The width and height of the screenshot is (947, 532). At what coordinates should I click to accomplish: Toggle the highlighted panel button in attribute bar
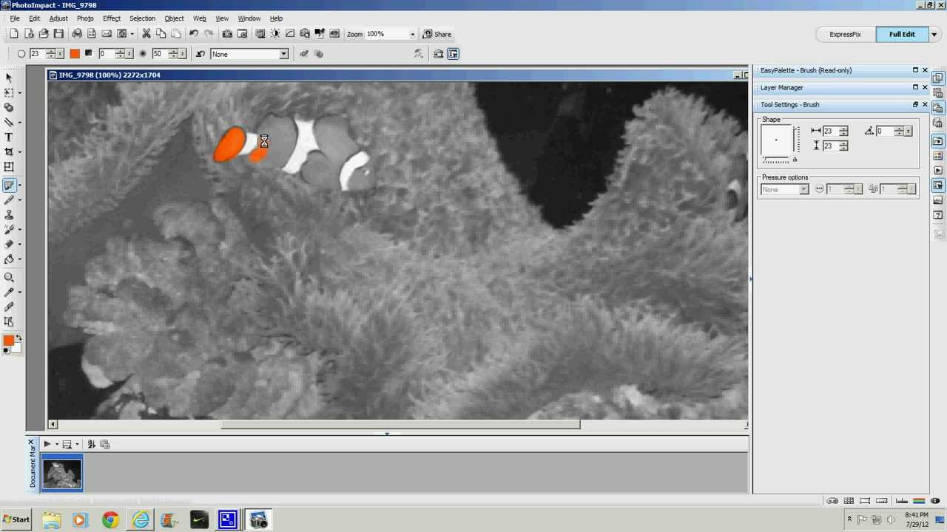(453, 54)
